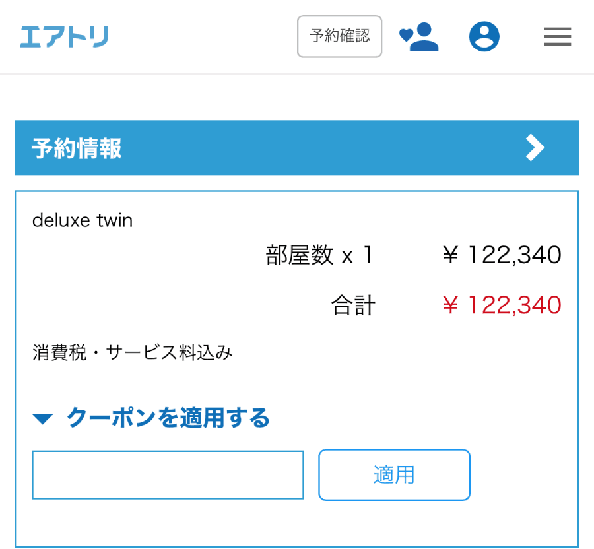Click the 消費税・サービス料込み note
This screenshot has height=549, width=594.
(x=133, y=353)
